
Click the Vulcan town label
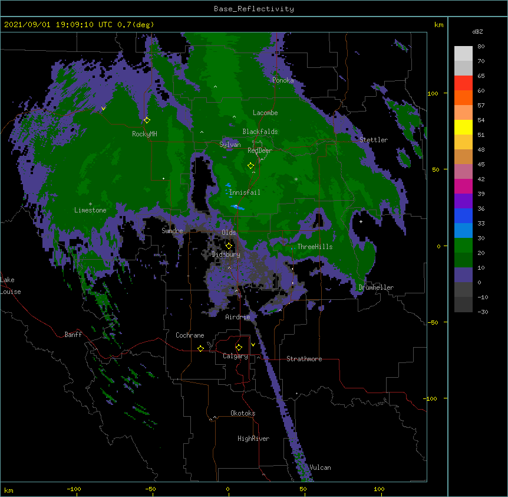320,467
